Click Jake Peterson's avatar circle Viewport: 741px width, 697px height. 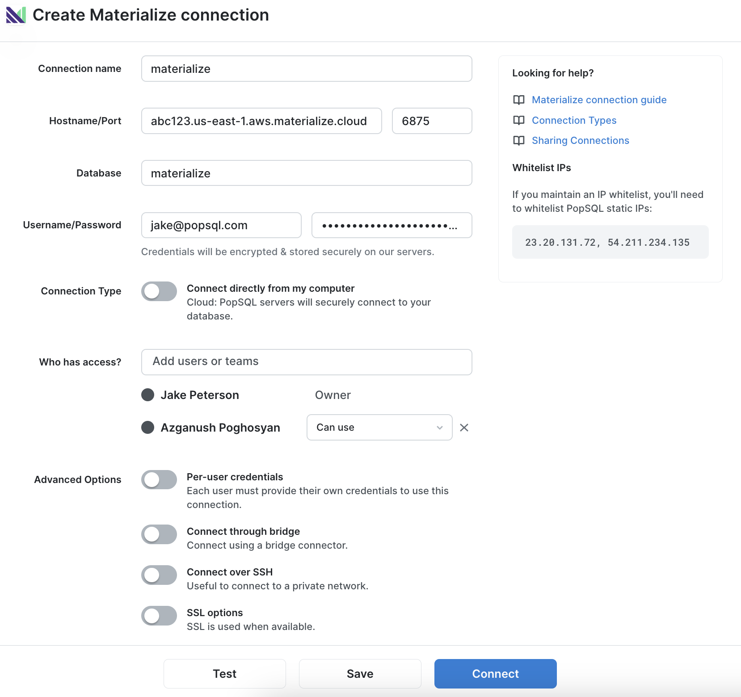tap(148, 395)
